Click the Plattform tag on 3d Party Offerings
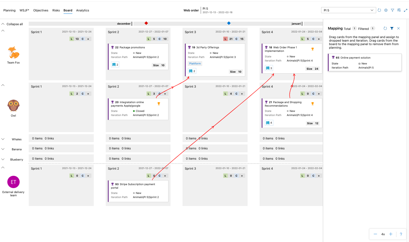The height and width of the screenshot is (242, 409). point(195,63)
